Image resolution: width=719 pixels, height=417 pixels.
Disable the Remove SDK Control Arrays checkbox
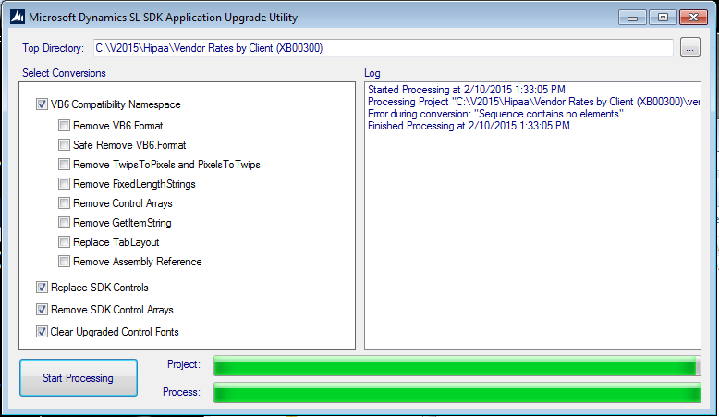coord(42,310)
